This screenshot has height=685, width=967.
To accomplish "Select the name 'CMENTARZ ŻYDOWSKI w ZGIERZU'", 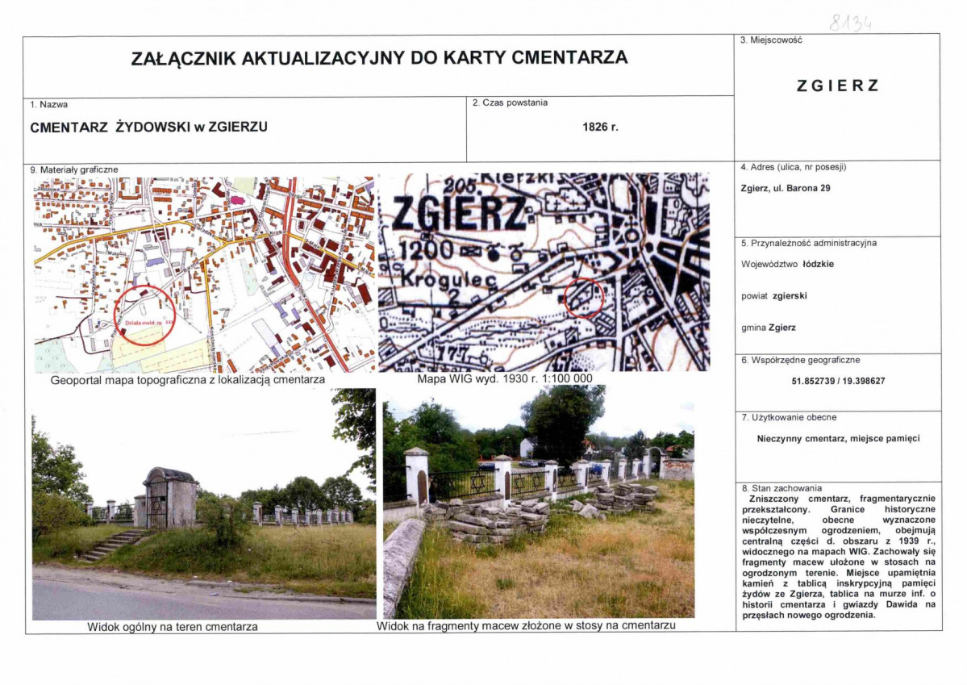I will click(x=148, y=127).
